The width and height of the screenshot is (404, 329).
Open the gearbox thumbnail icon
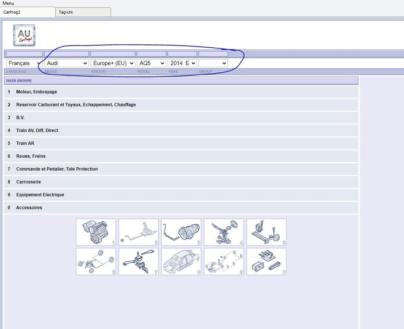[x=181, y=232]
